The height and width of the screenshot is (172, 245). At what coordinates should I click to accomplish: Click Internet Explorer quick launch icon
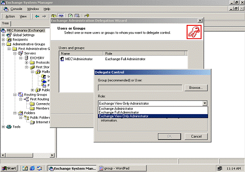pyautogui.click(x=33, y=168)
